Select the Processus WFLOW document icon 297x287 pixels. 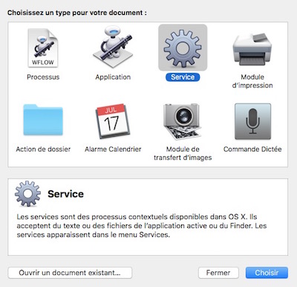43,48
